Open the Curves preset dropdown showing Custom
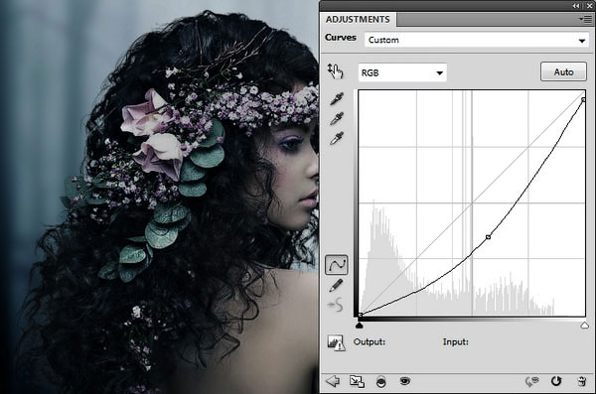 click(x=477, y=40)
